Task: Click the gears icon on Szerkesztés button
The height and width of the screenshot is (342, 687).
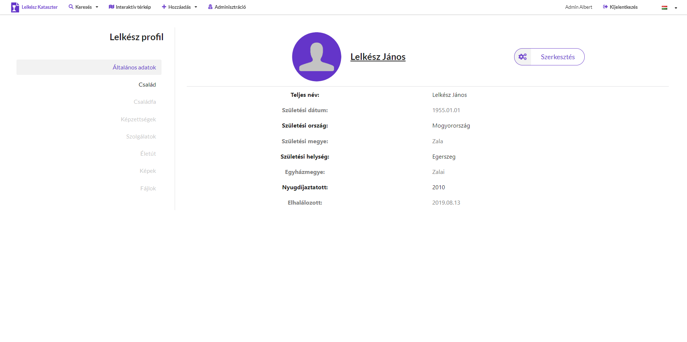Action: (x=523, y=57)
